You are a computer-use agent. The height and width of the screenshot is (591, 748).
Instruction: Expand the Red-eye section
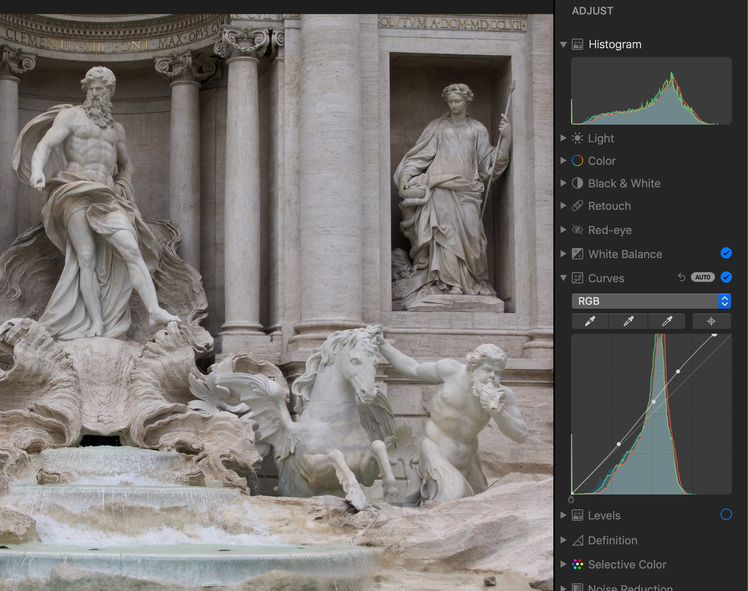[563, 230]
